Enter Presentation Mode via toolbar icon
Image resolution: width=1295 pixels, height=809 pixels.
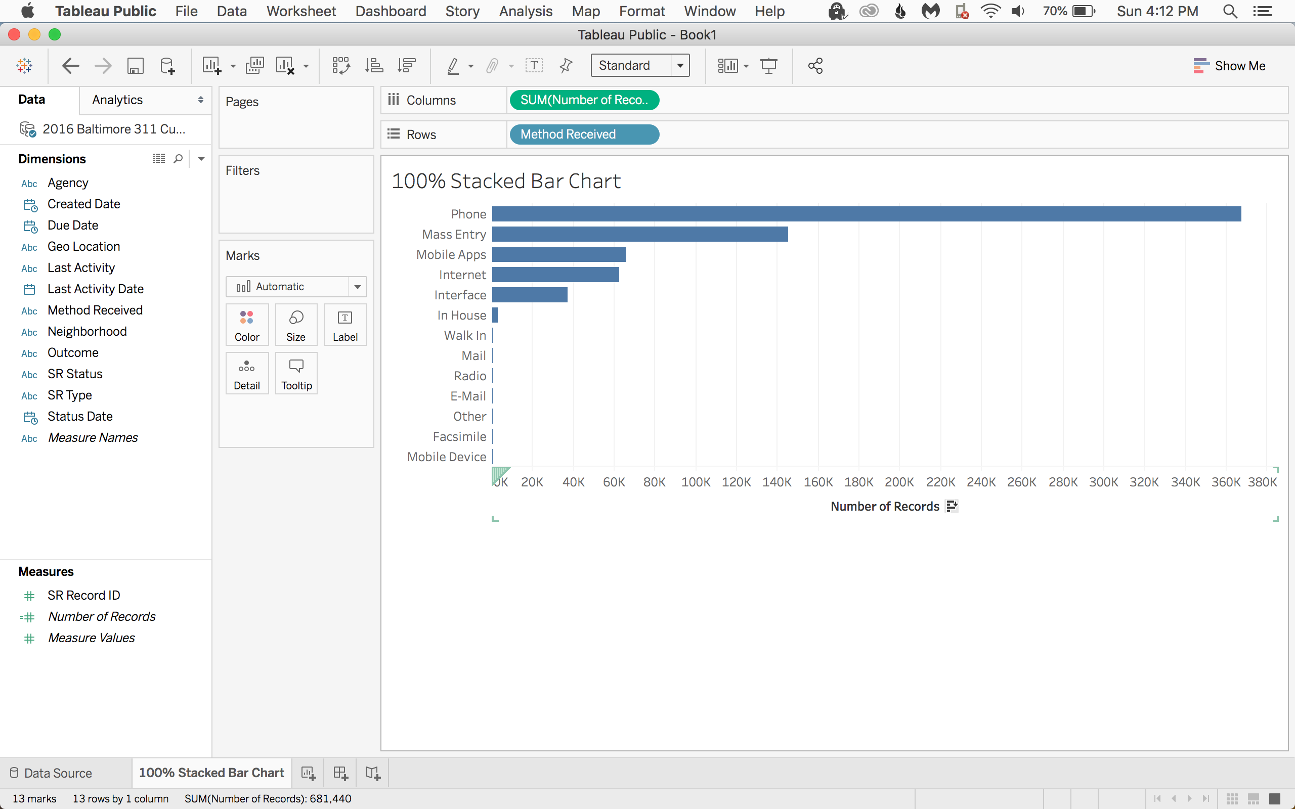tap(769, 66)
